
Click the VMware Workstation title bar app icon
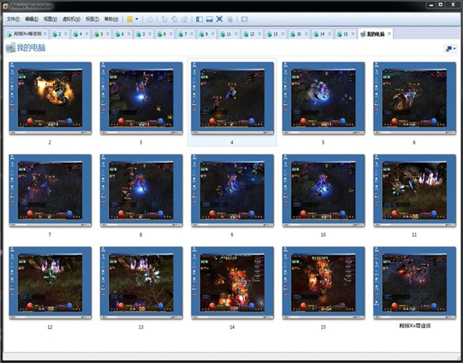pos(5,6)
